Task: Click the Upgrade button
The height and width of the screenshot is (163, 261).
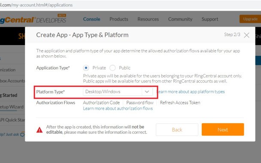Action: point(250,19)
